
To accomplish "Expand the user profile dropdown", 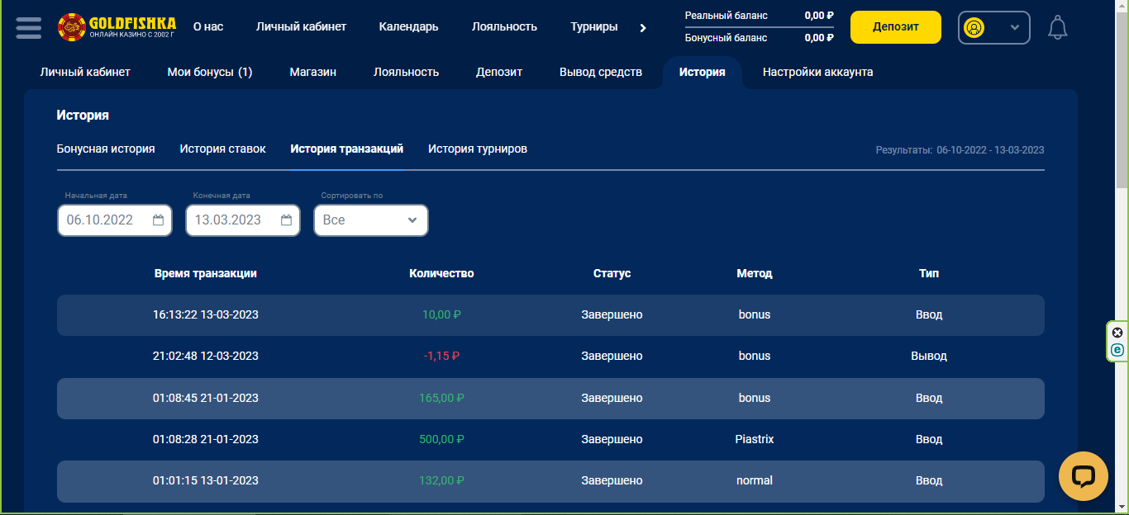I will click(993, 27).
